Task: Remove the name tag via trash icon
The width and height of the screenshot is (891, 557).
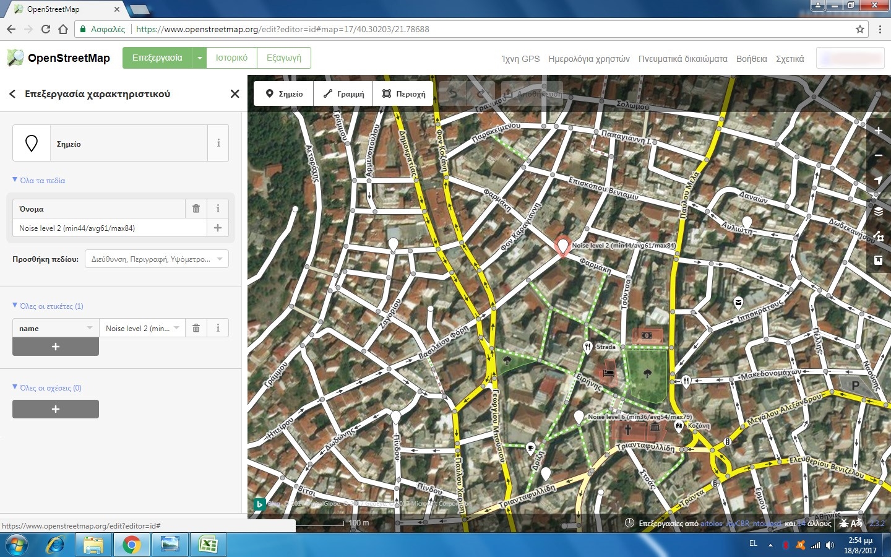Action: [196, 328]
